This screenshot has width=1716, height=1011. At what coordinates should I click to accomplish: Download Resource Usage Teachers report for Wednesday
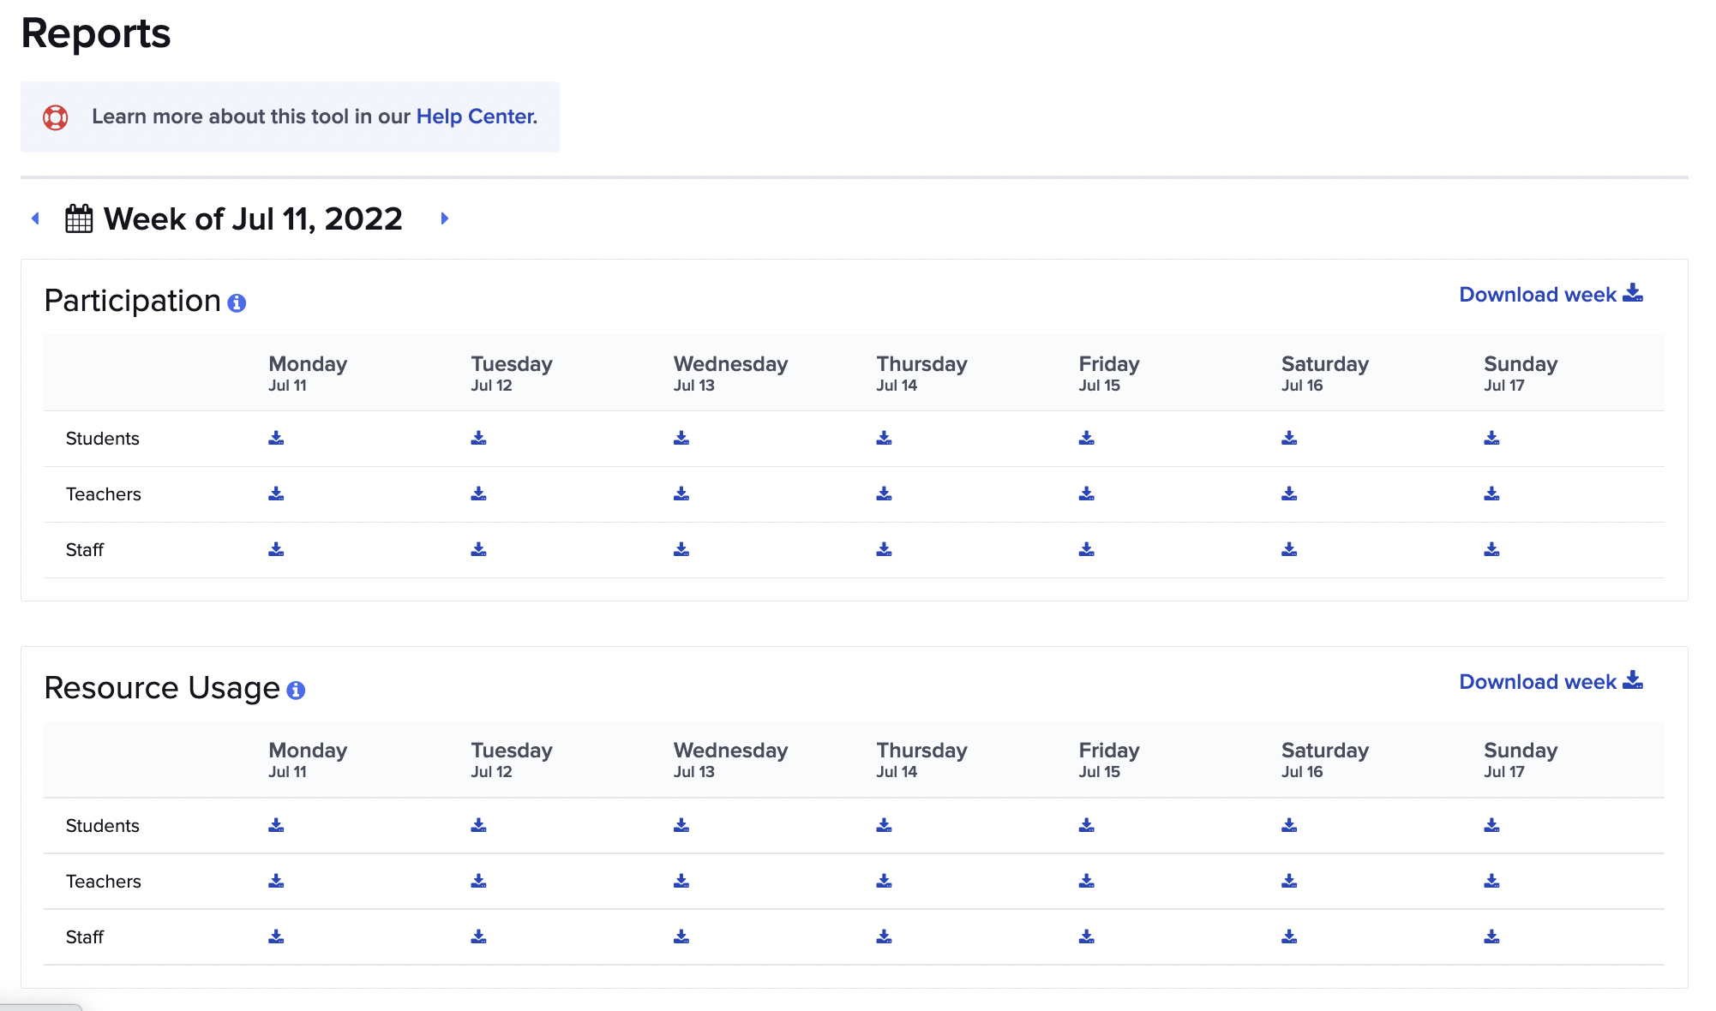[681, 881]
